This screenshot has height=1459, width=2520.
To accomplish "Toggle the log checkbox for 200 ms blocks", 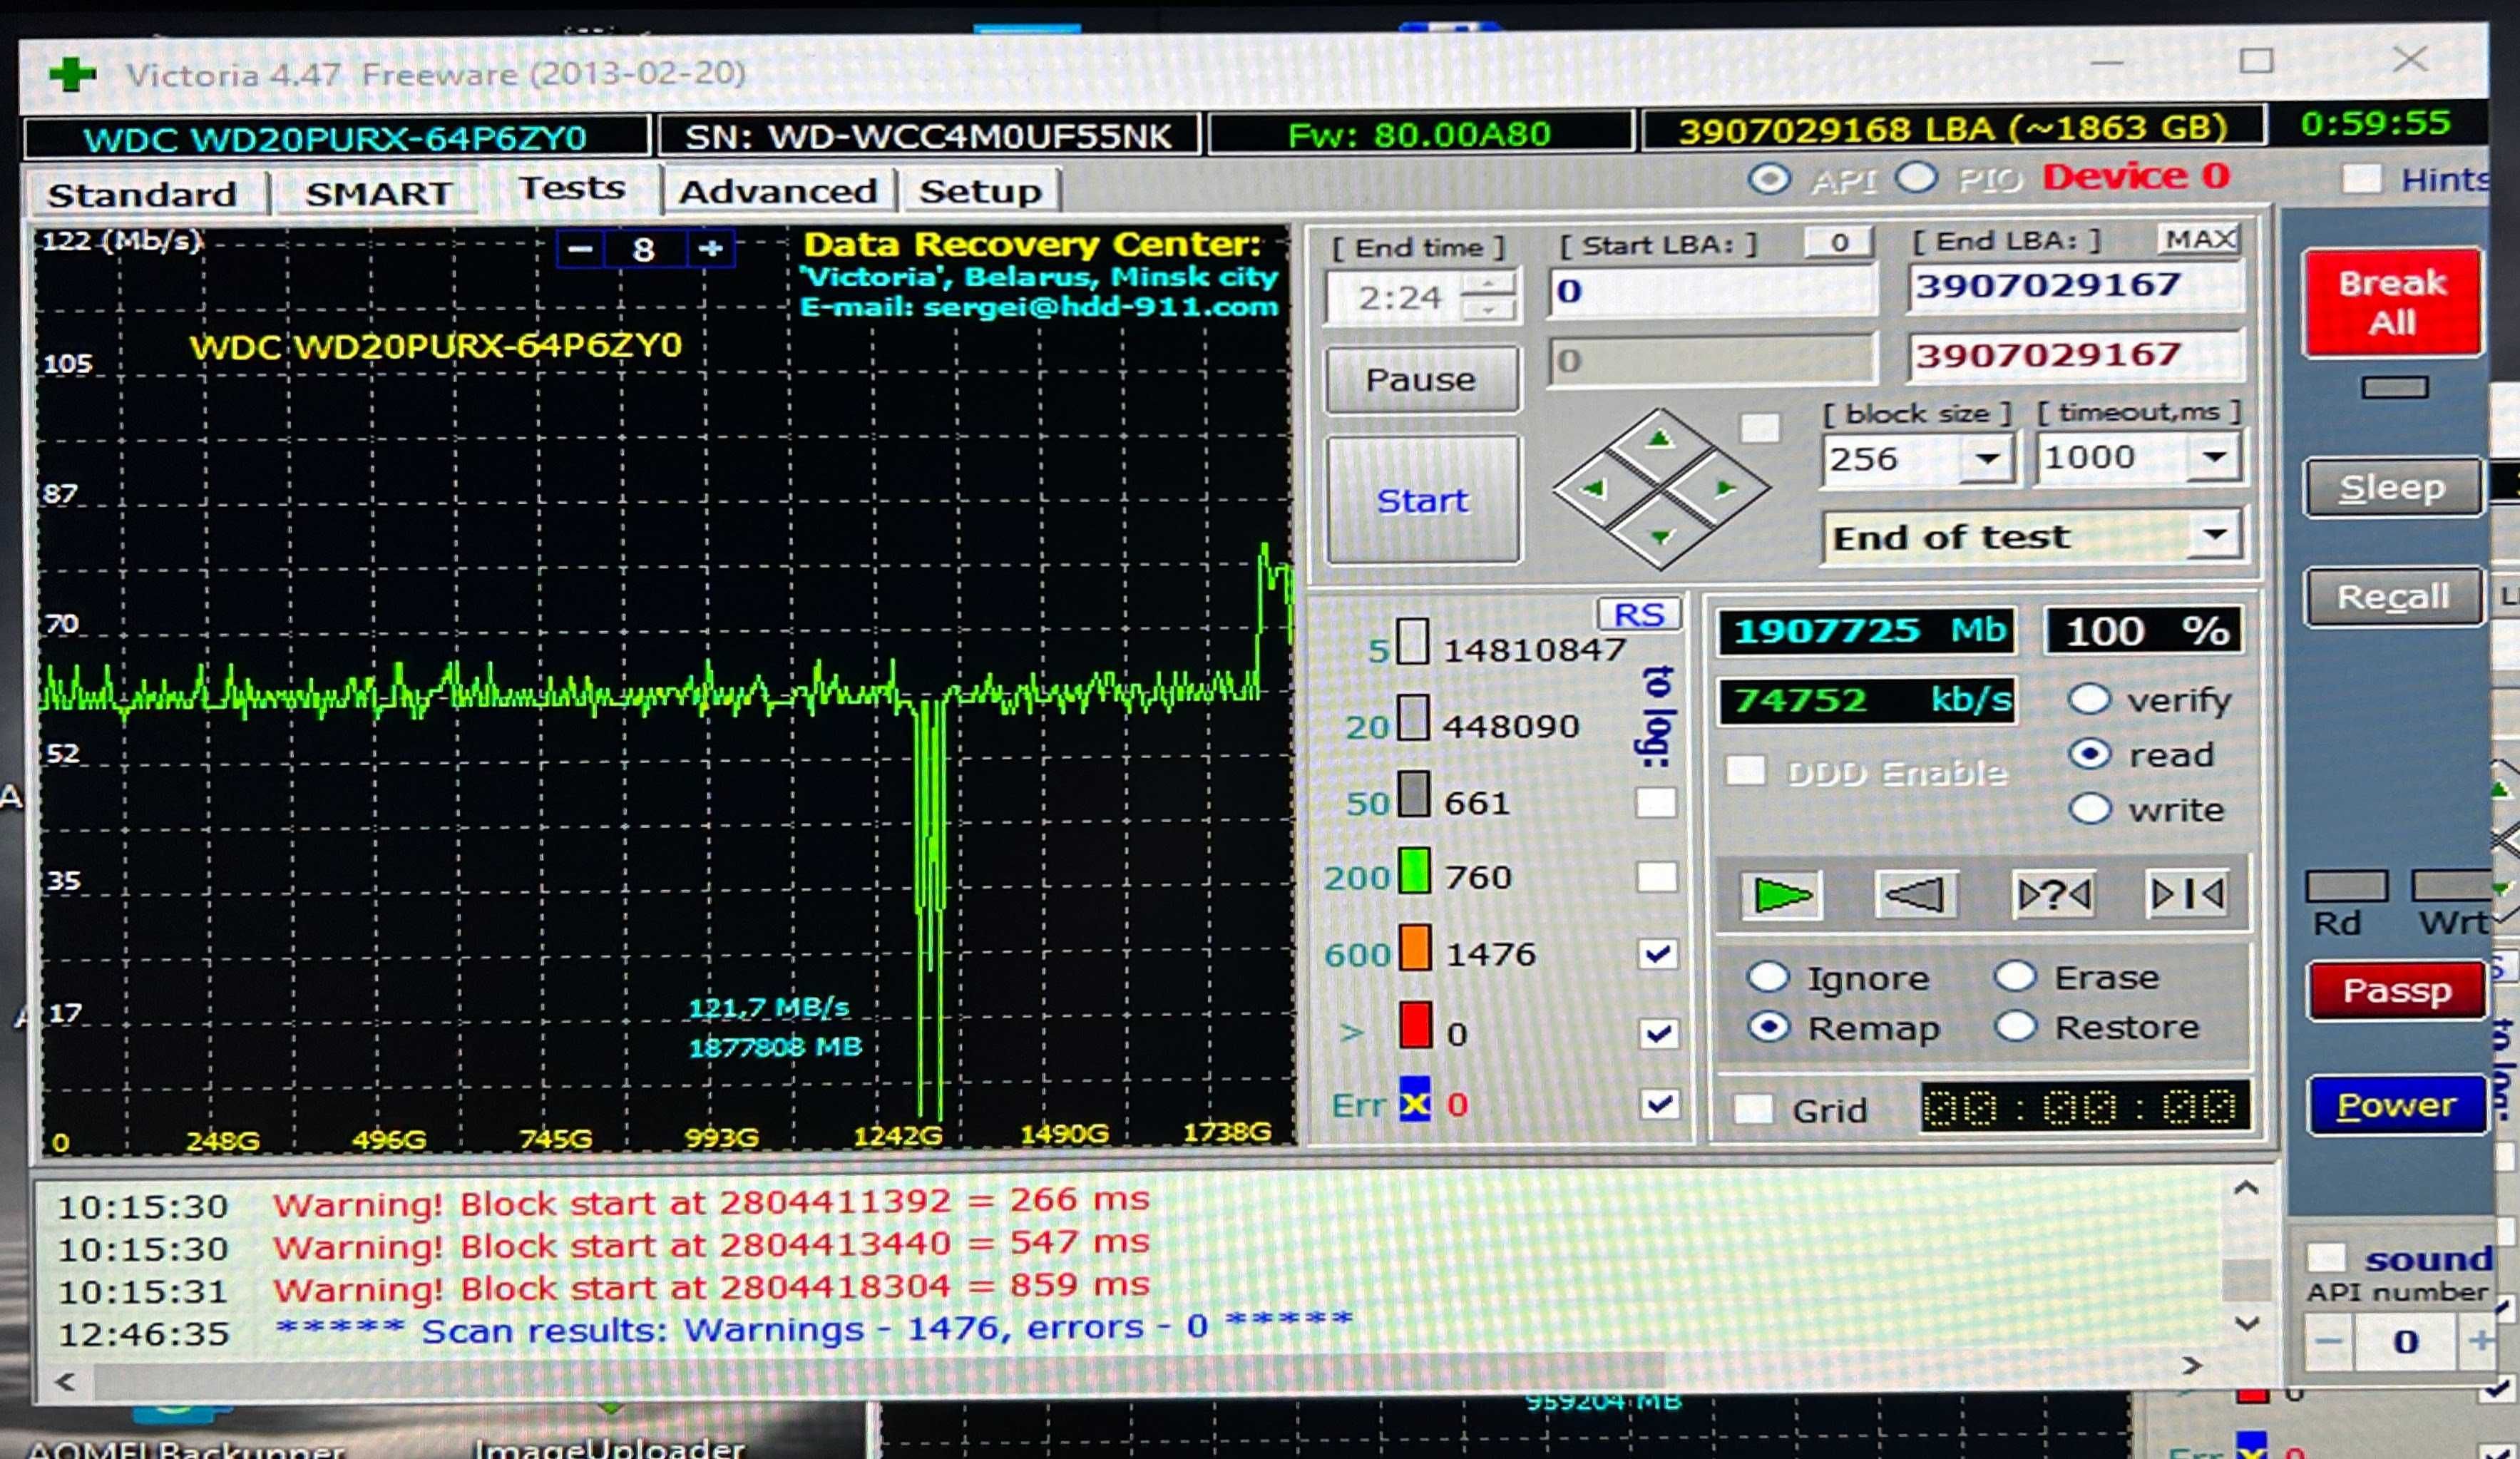I will click(1657, 877).
